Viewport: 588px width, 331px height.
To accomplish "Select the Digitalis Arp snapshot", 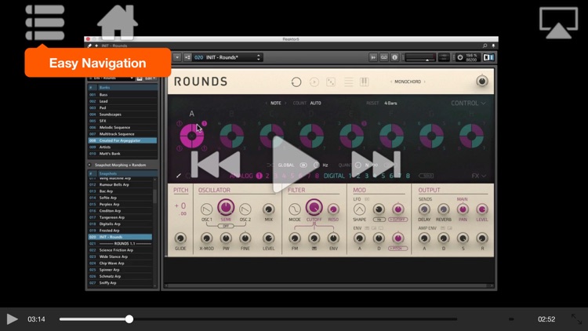I will [x=120, y=224].
